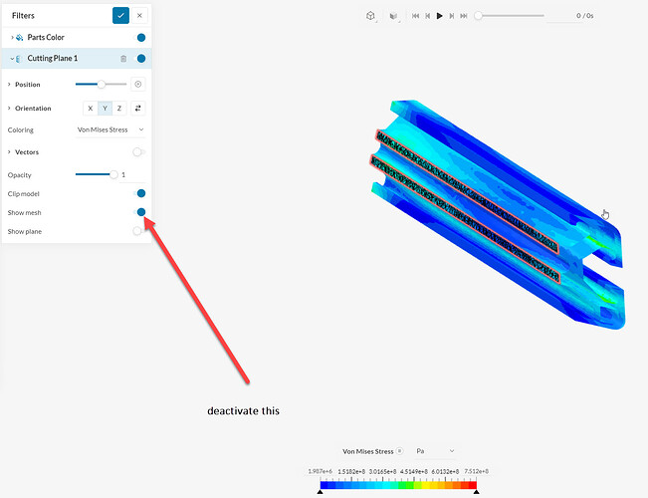Image resolution: width=648 pixels, height=498 pixels.
Task: Step back one frame
Action: (428, 16)
